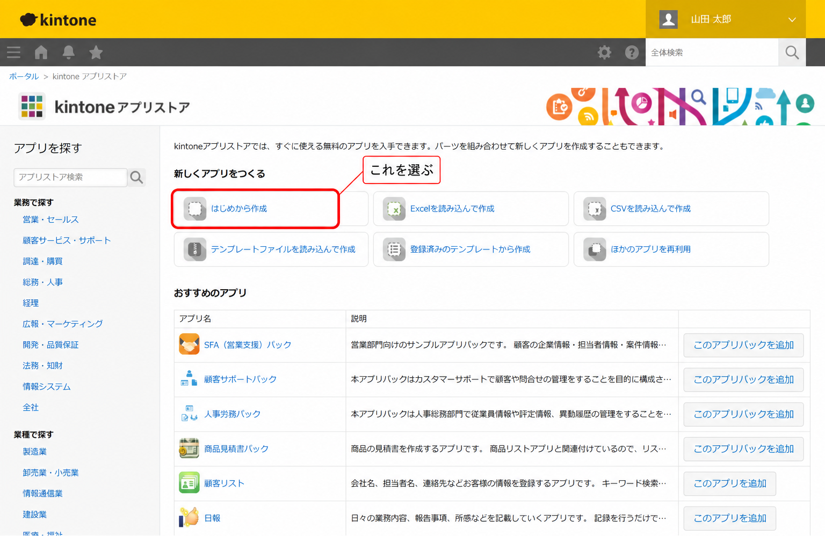Open notifications bell icon
This screenshot has width=825, height=536.
click(x=68, y=52)
